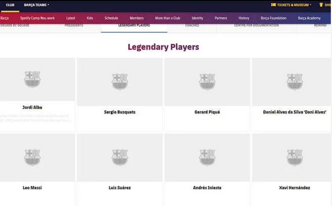Screen dimensions: 332x206
Task: Open the Barça Academy link
Action: pos(309,18)
